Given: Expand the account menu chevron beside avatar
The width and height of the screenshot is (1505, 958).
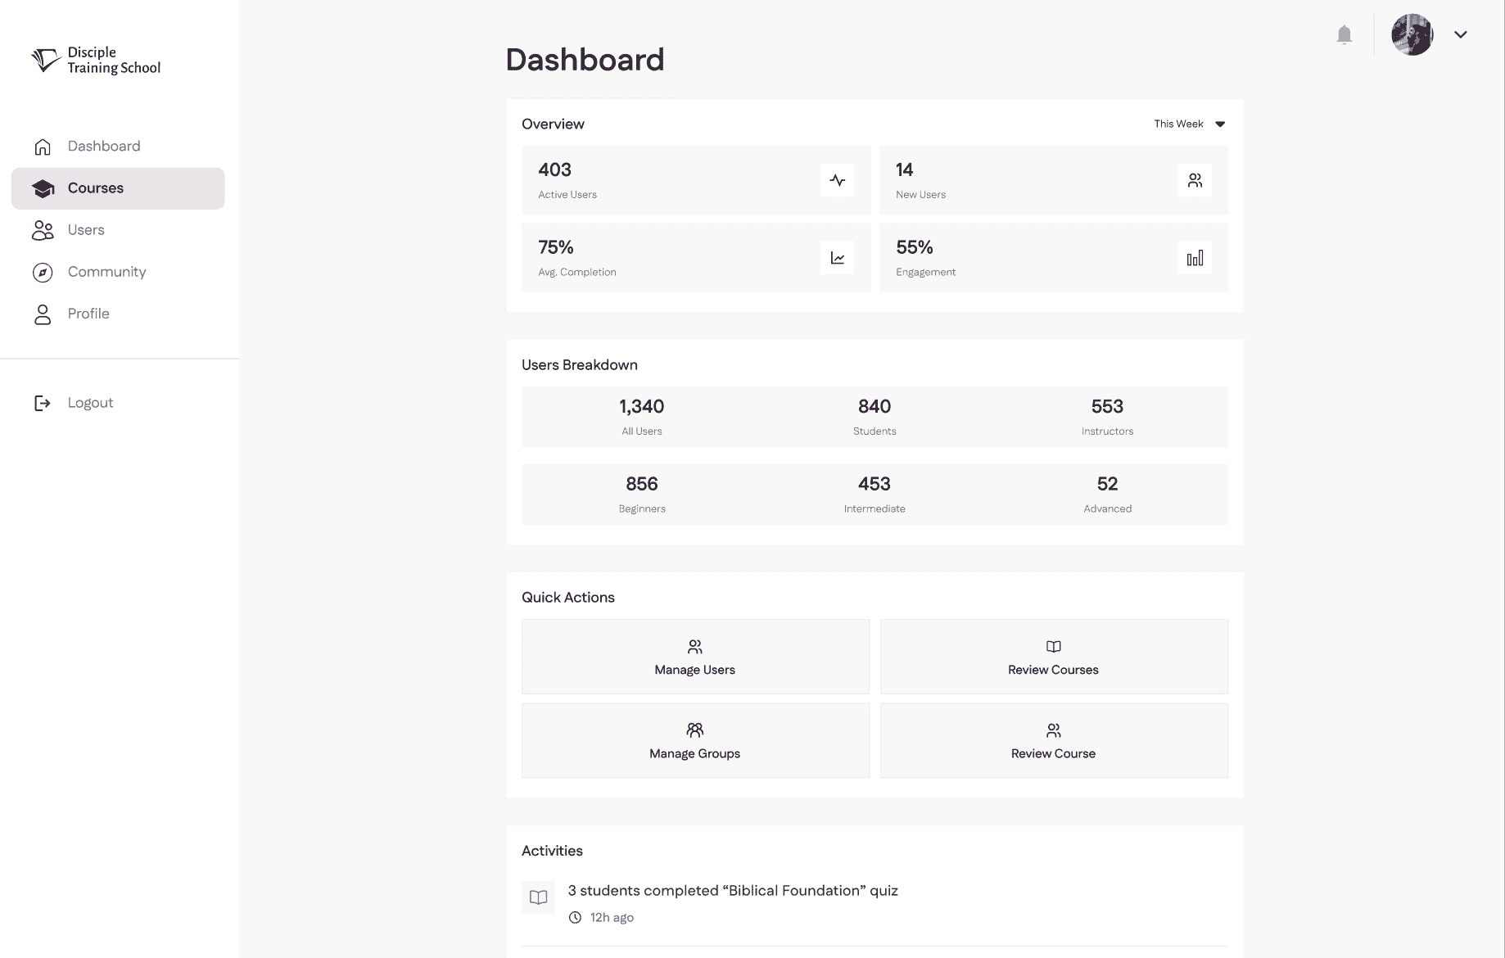Looking at the screenshot, I should pyautogui.click(x=1460, y=34).
